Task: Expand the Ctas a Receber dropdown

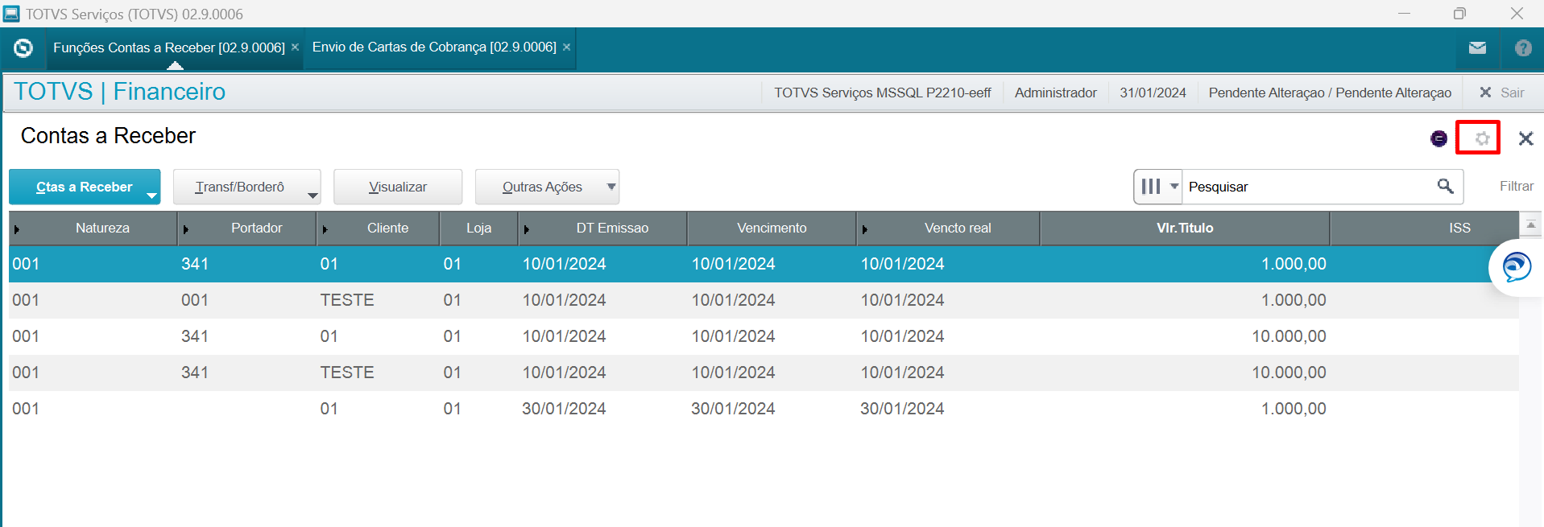Action: tap(151, 196)
